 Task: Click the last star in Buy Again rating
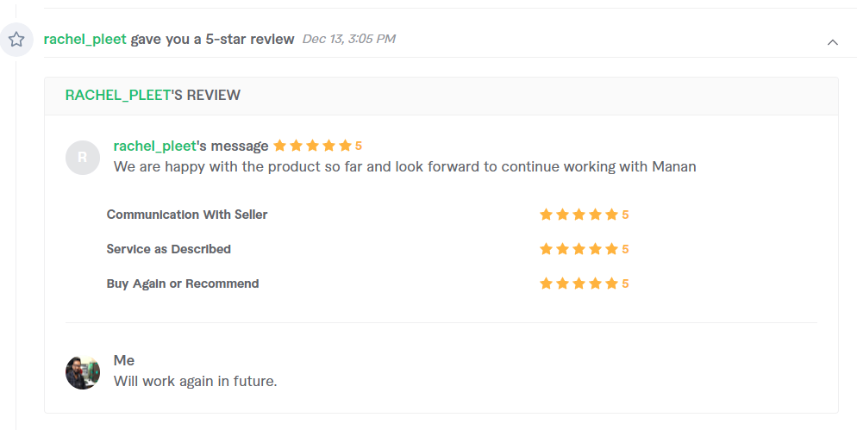[611, 284]
